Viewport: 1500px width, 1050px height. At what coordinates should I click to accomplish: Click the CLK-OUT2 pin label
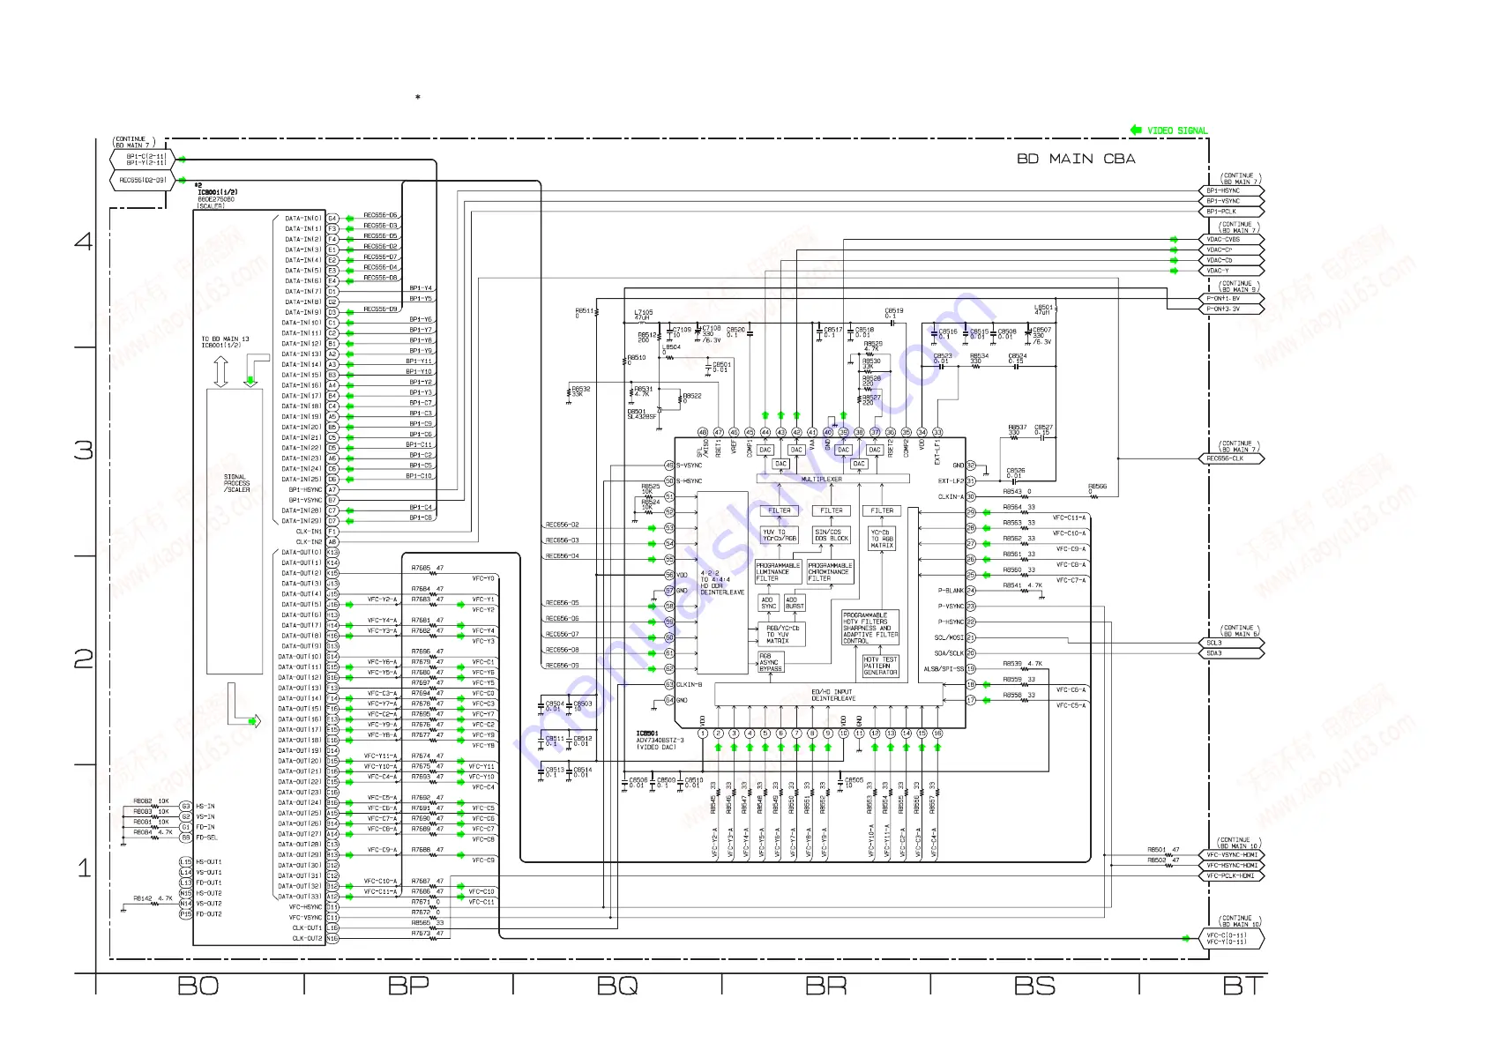(x=308, y=939)
